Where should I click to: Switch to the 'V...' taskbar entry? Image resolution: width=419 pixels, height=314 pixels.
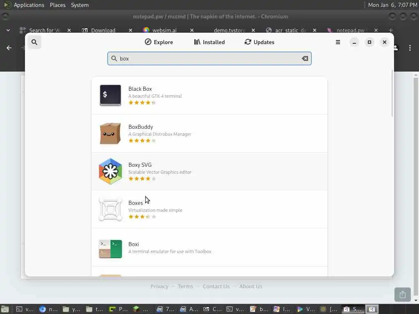[x=306, y=309]
